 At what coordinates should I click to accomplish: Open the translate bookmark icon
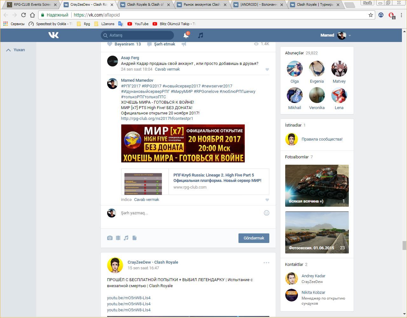(x=121, y=24)
